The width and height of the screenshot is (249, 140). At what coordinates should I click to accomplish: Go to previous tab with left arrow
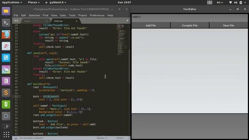[x=15, y=21]
